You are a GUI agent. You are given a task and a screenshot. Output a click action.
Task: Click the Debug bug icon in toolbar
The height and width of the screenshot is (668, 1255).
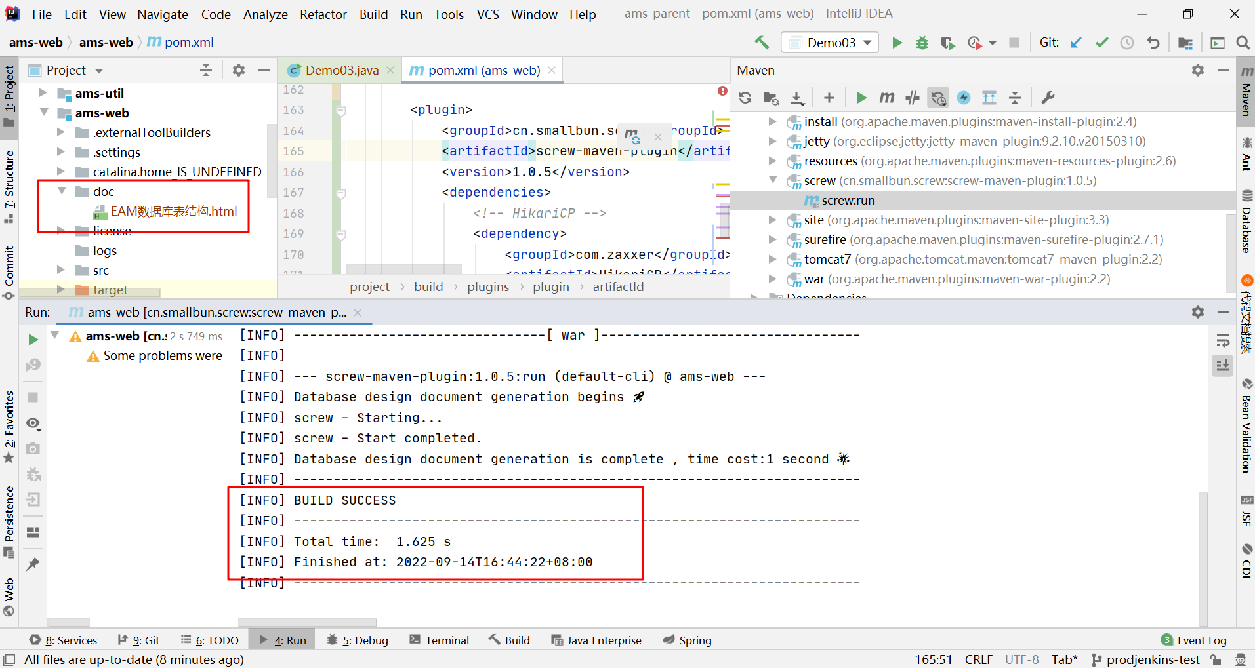pos(922,43)
